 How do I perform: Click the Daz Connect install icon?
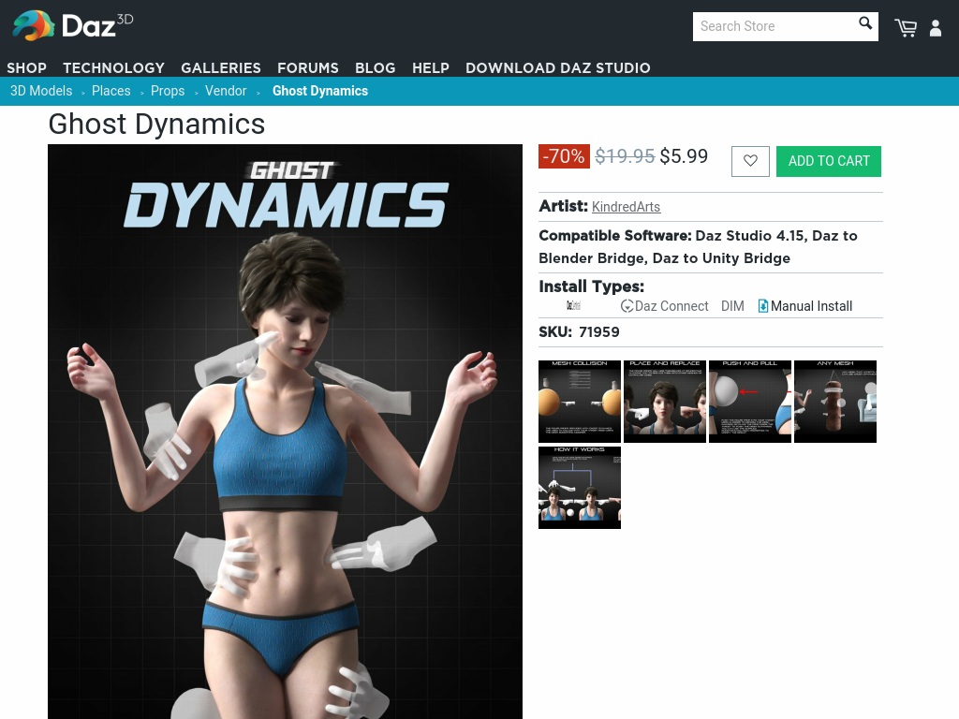pyautogui.click(x=627, y=306)
